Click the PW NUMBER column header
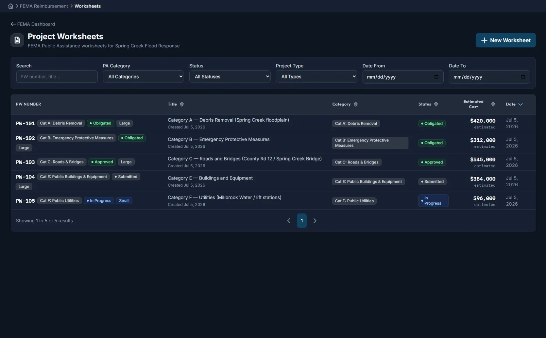 [28, 104]
